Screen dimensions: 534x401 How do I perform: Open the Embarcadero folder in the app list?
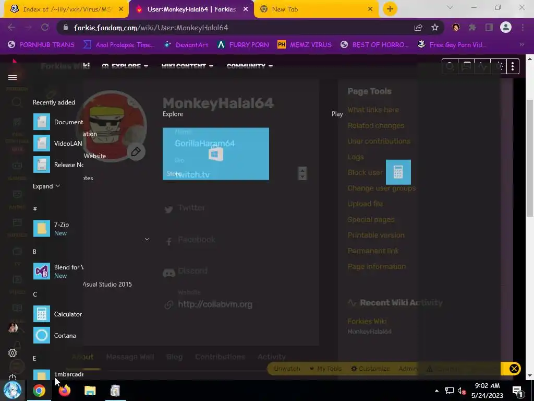pos(58,374)
